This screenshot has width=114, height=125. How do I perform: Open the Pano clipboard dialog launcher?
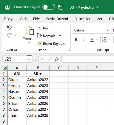(x=68, y=50)
